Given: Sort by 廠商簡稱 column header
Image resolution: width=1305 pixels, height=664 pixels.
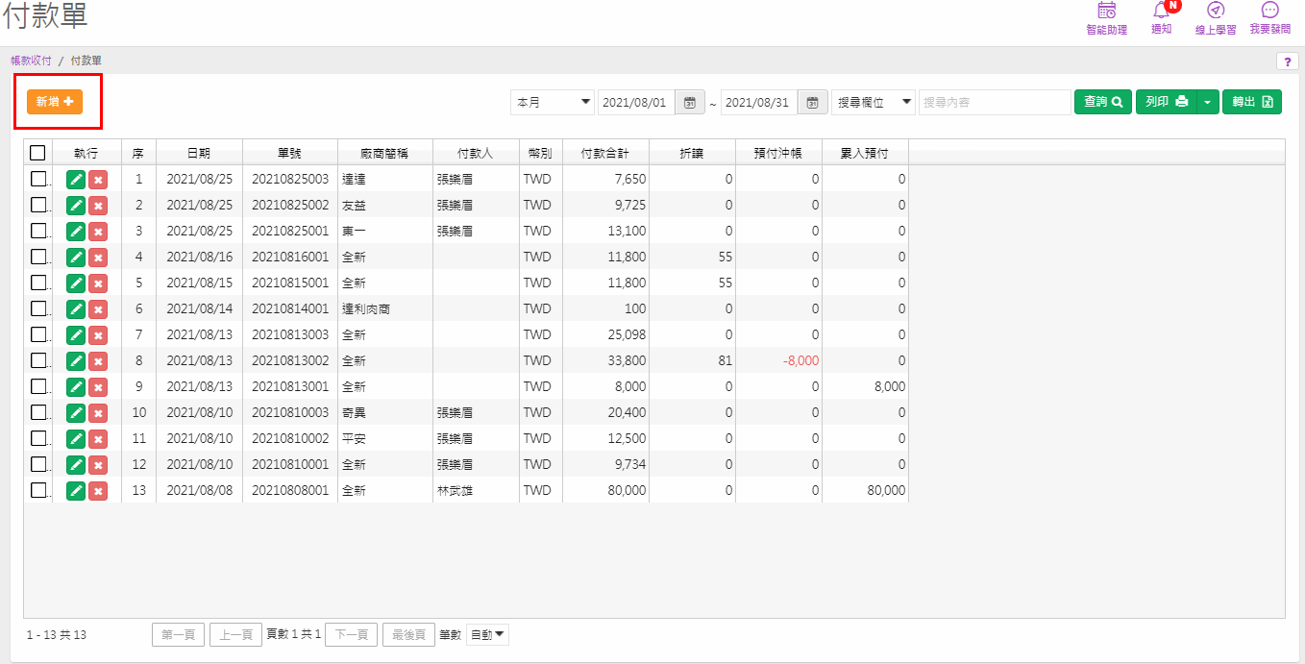Looking at the screenshot, I should (x=384, y=153).
